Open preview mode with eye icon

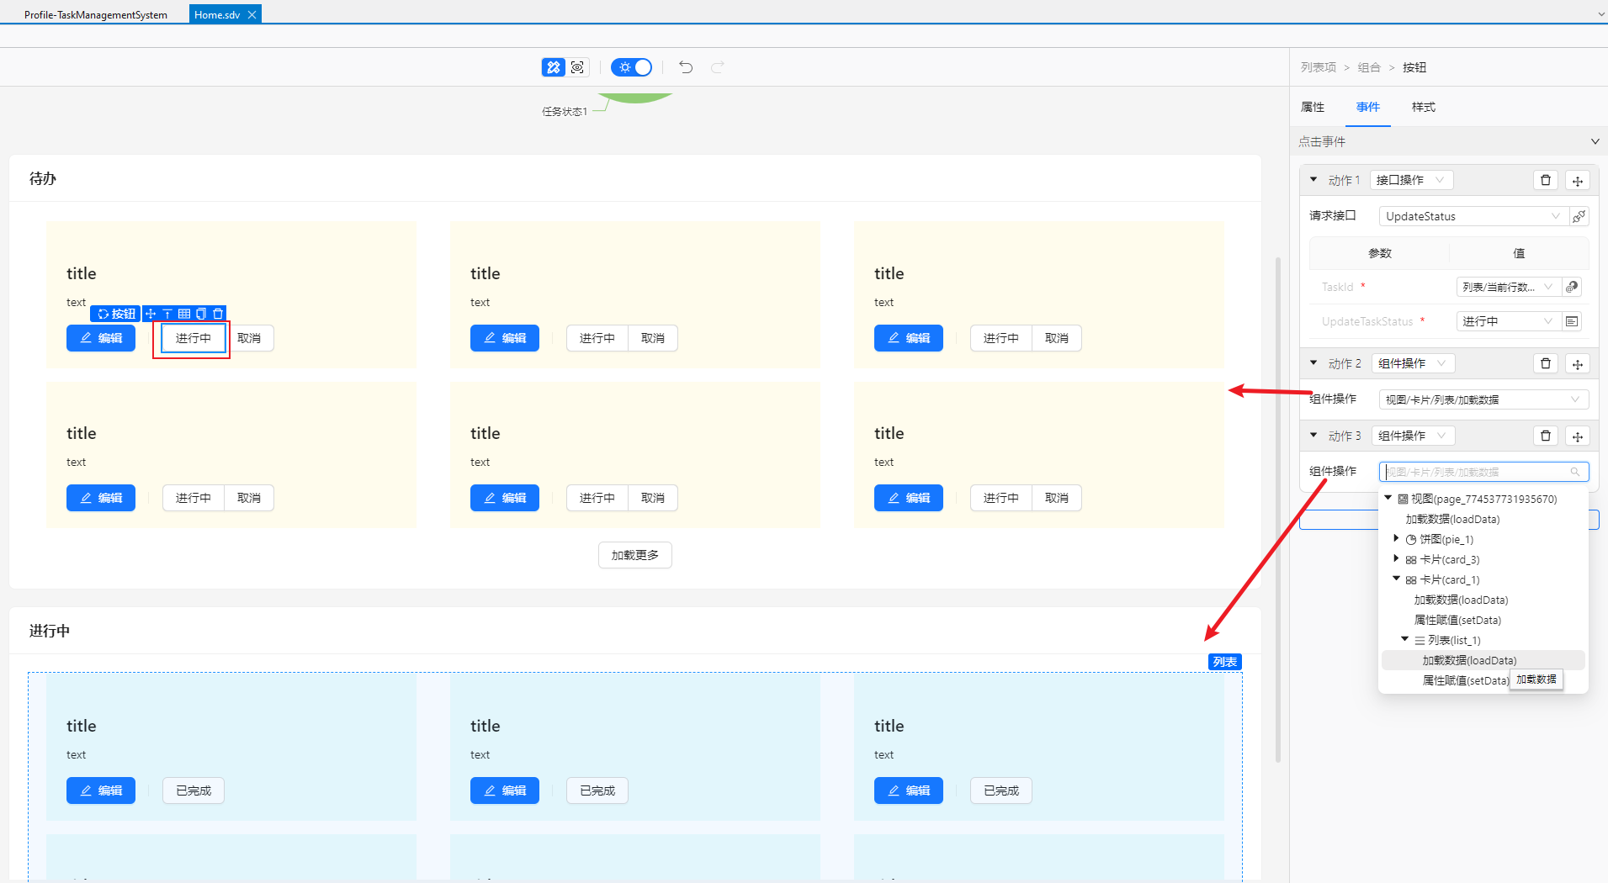[577, 67]
